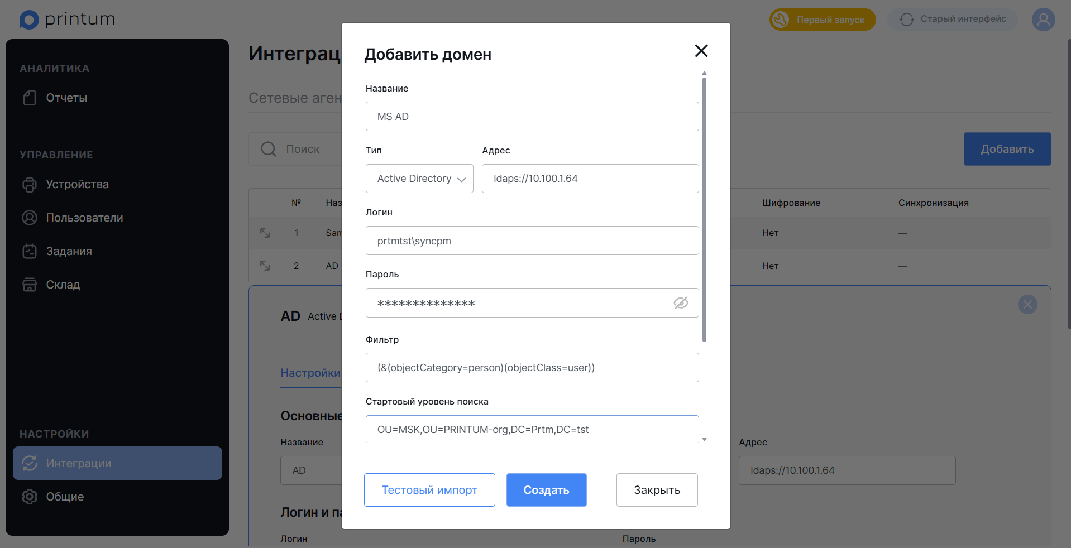Click the Первый запуск wrench button
This screenshot has height=548, width=1071.
[823, 20]
